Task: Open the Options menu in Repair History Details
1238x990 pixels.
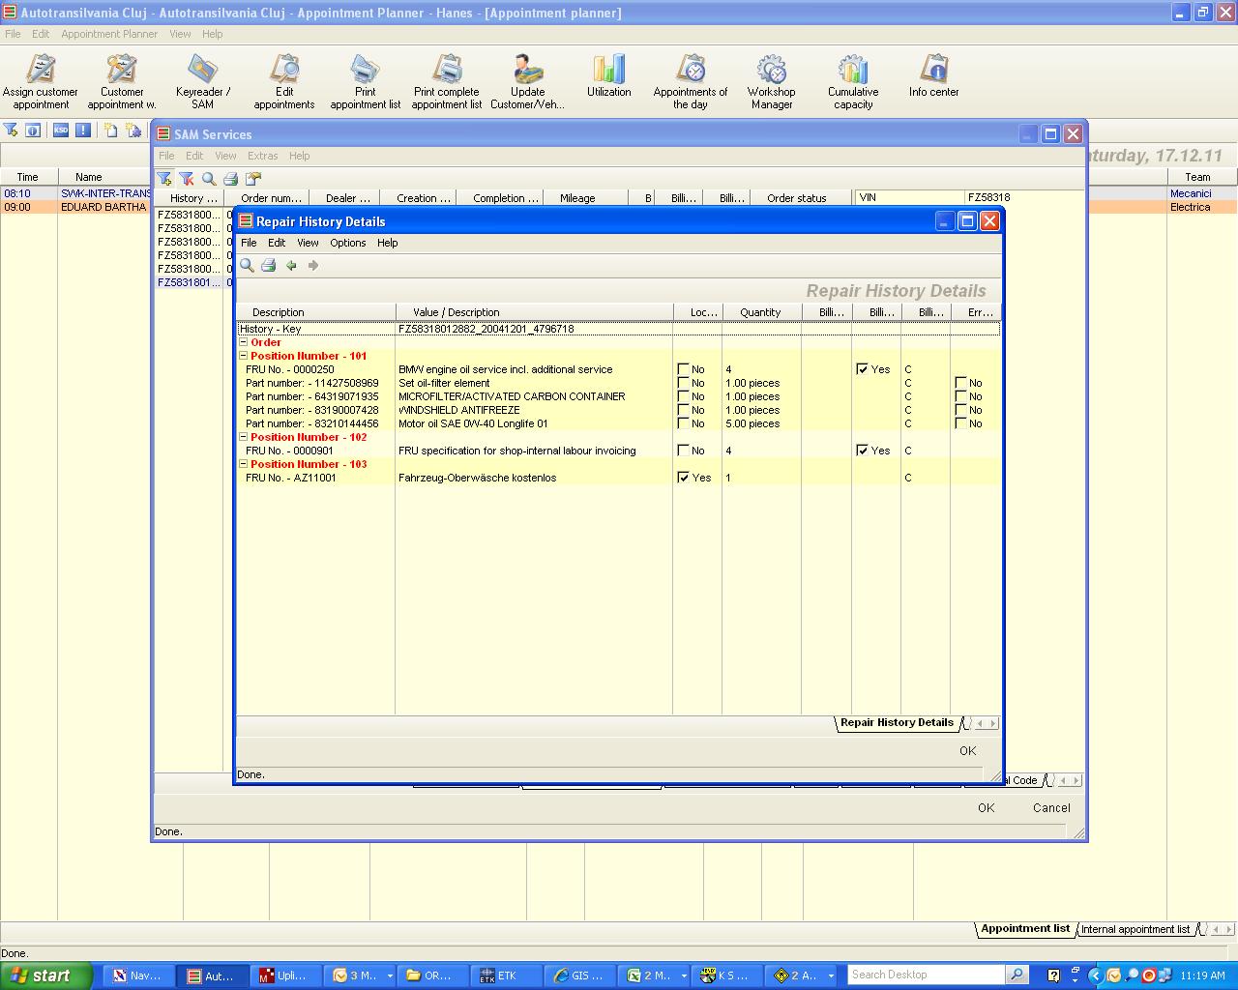Action: coord(348,243)
